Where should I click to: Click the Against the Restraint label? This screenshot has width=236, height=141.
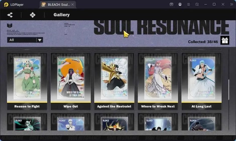click(x=114, y=106)
